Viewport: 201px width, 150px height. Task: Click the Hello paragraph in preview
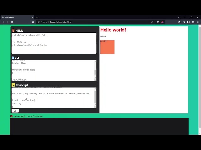(103, 37)
